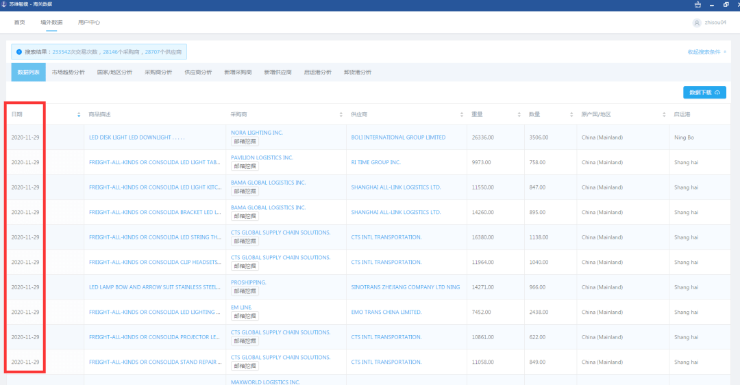Screen dimensions: 740x385
Task: Open LED DISK LIGHT LED DOWNLIGHT description link
Action: [x=137, y=137]
